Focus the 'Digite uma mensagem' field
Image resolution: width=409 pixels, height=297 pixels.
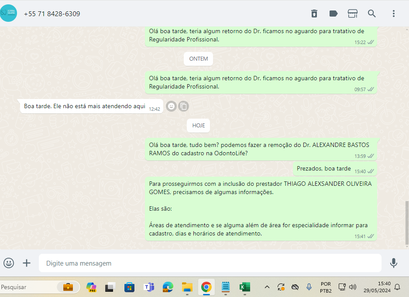click(210, 263)
